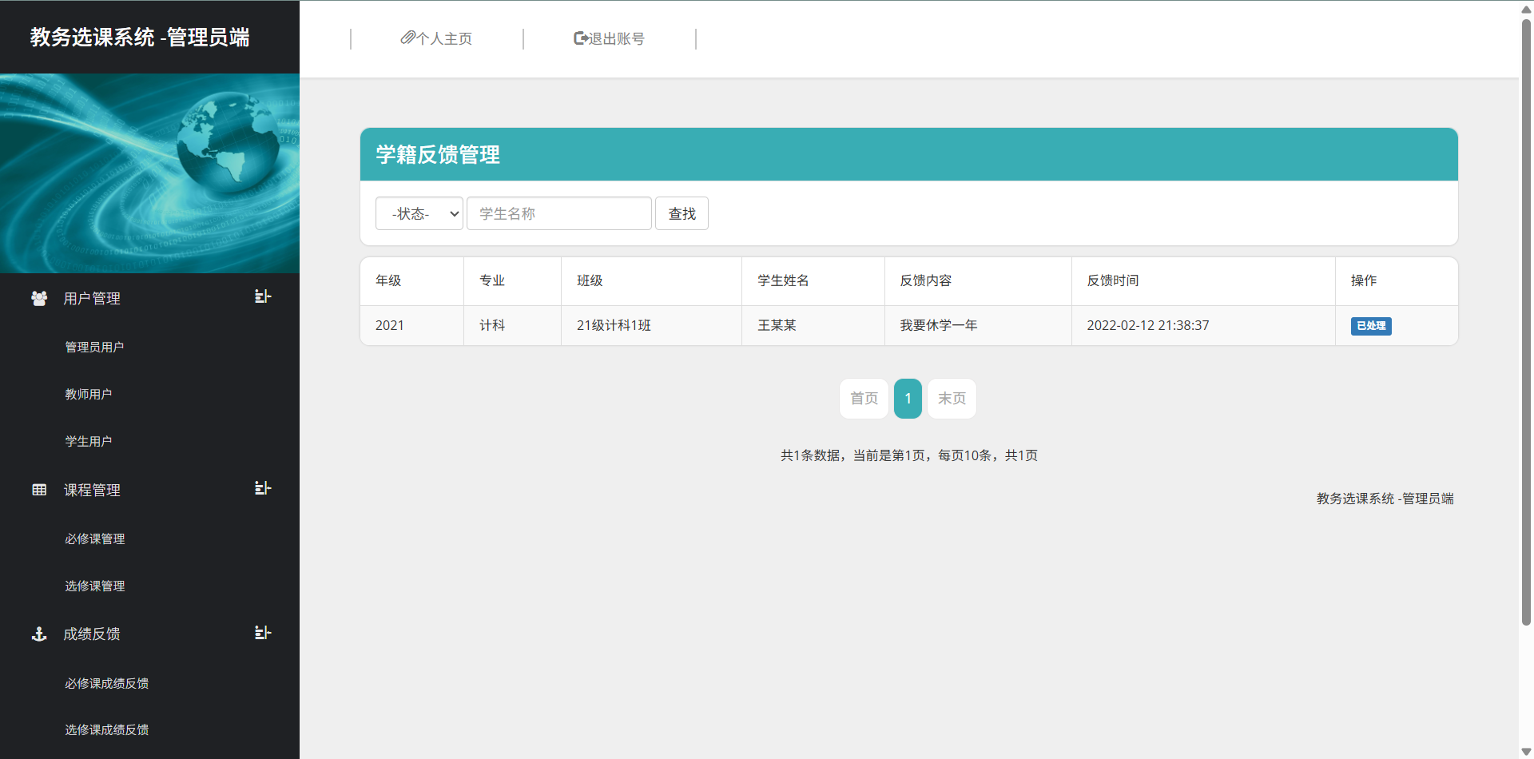Click the table grid icon next to 课程管理
1534x759 pixels.
click(39, 490)
